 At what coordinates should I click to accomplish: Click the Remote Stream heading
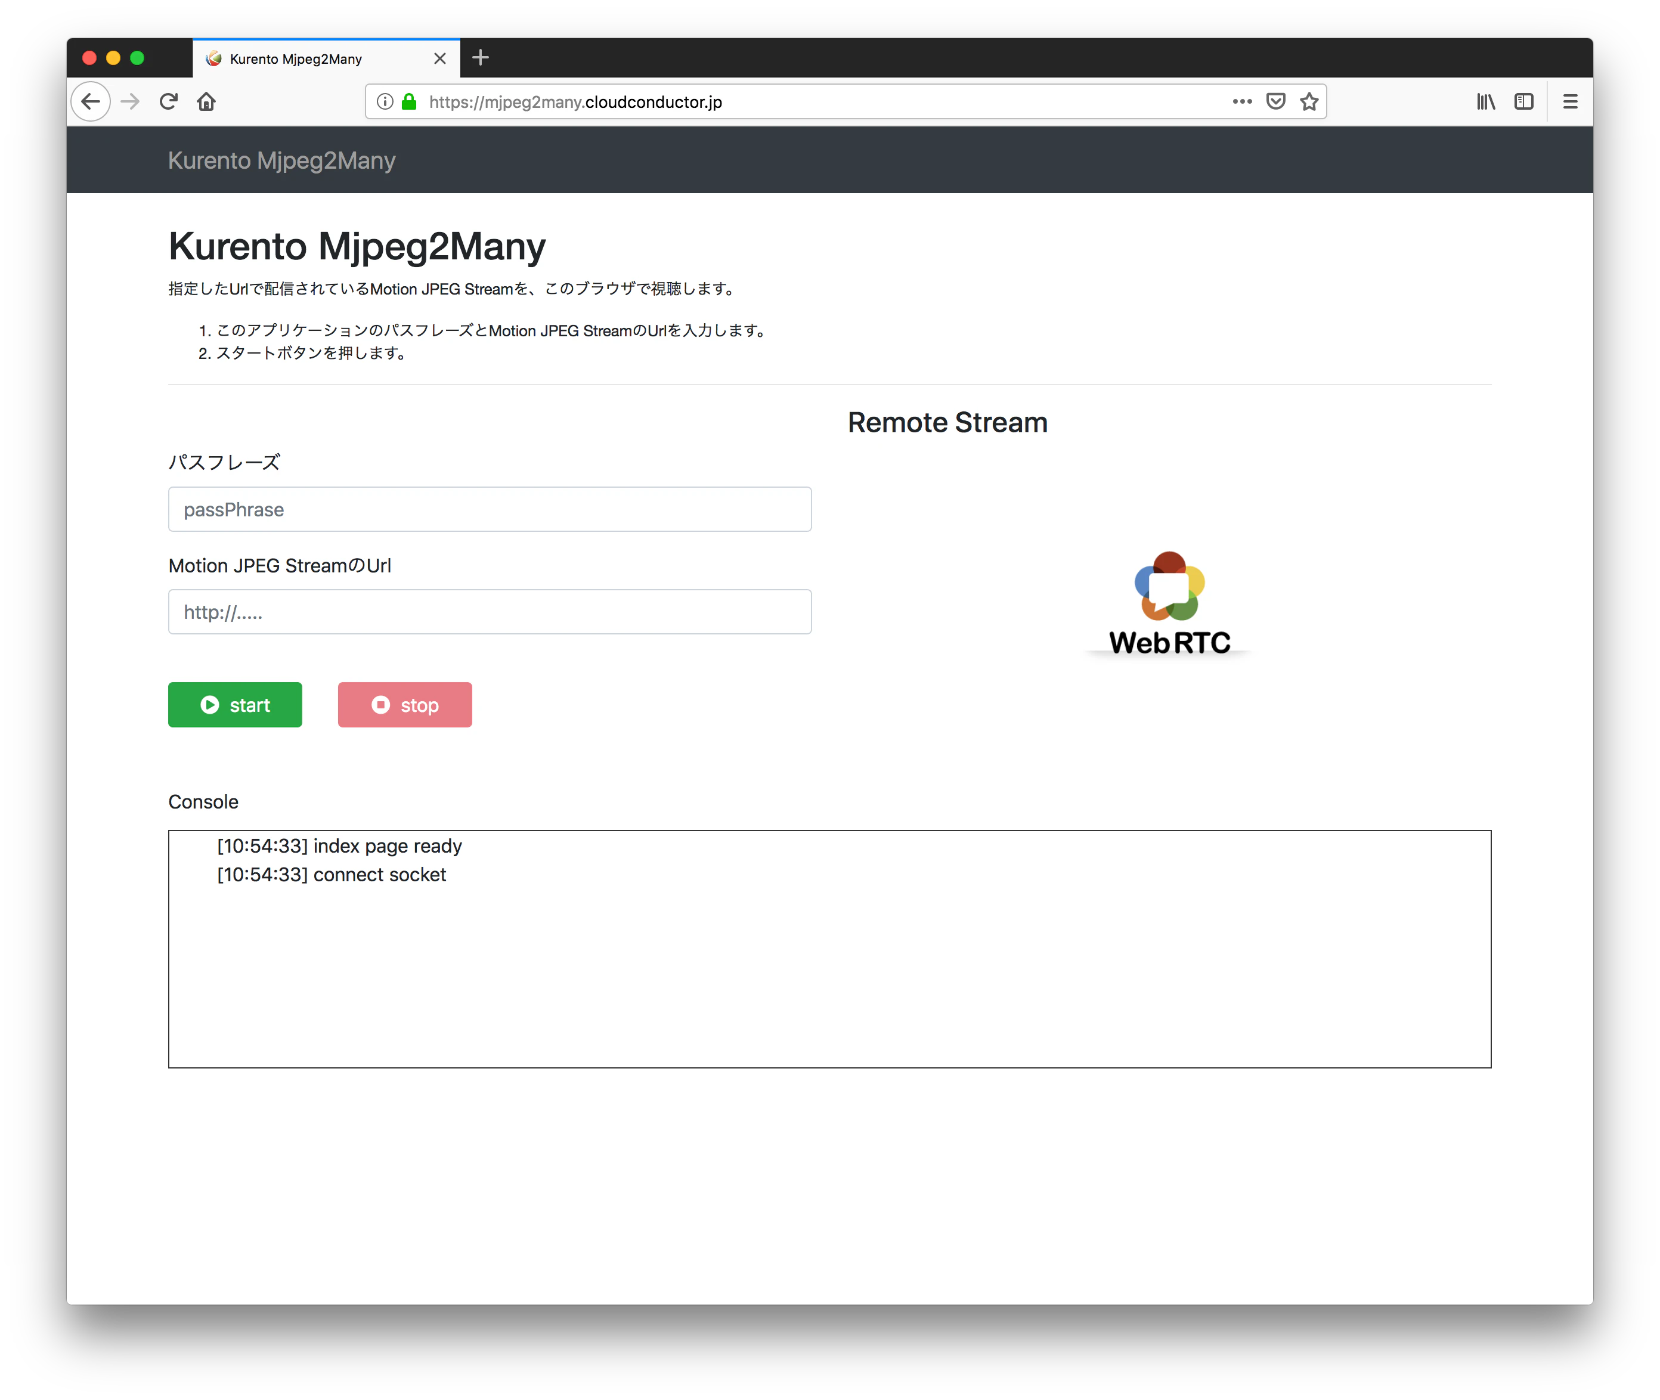pos(947,423)
